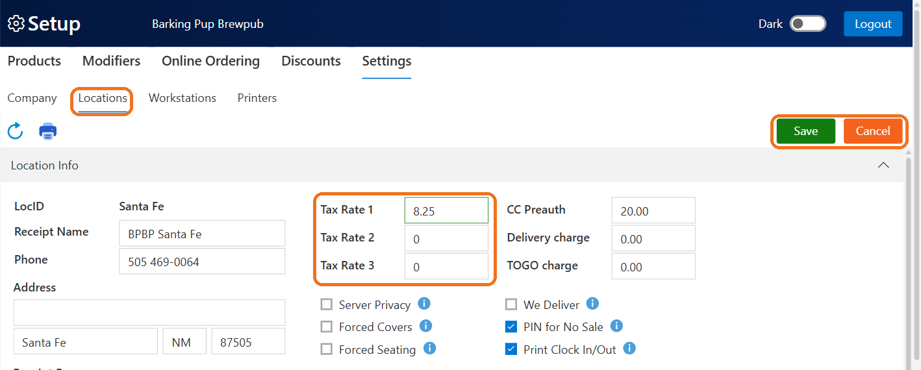
Task: Switch to the Printers tab
Action: 257,98
